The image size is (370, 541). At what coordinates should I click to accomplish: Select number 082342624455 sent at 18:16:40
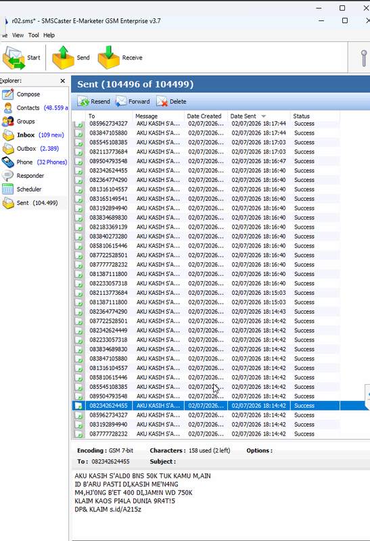point(108,170)
